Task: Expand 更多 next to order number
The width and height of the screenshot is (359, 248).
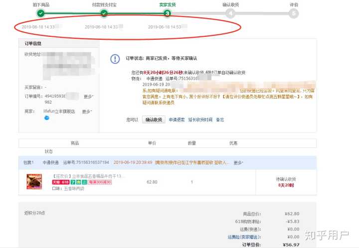Action: coord(88,97)
